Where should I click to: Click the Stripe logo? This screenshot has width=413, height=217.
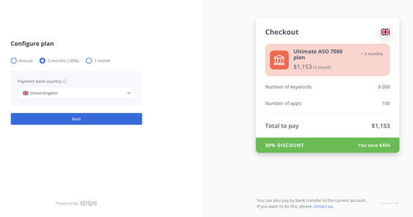tap(88, 203)
